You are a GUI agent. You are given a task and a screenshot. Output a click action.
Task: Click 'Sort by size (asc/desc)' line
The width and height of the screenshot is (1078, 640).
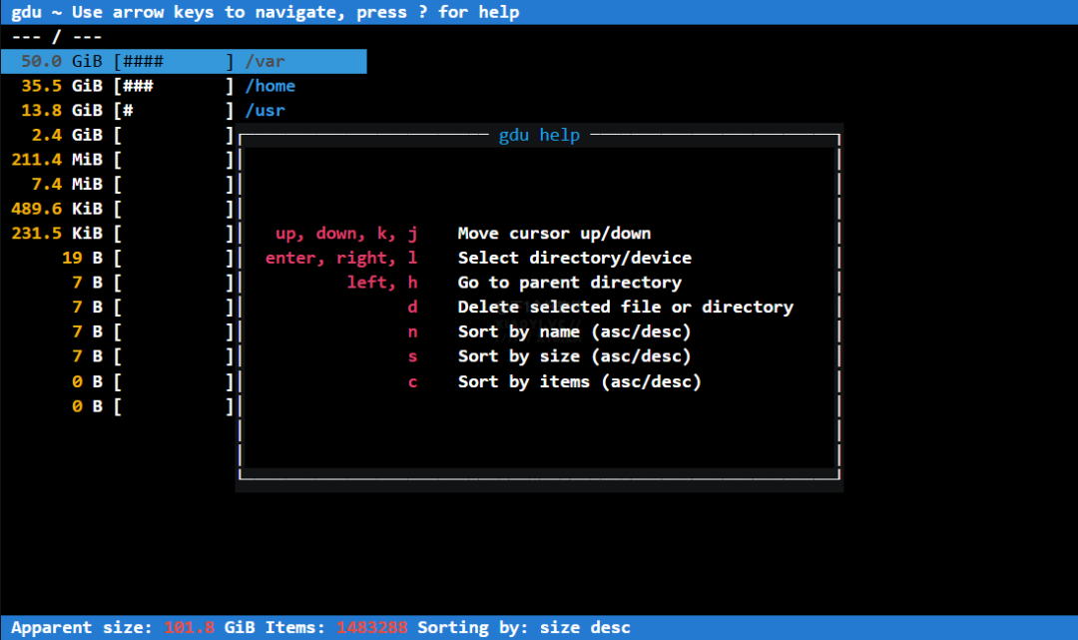coord(574,356)
